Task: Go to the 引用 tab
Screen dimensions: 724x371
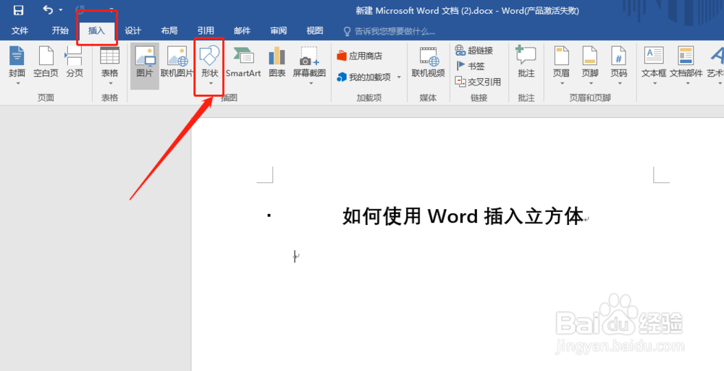Action: [206, 31]
